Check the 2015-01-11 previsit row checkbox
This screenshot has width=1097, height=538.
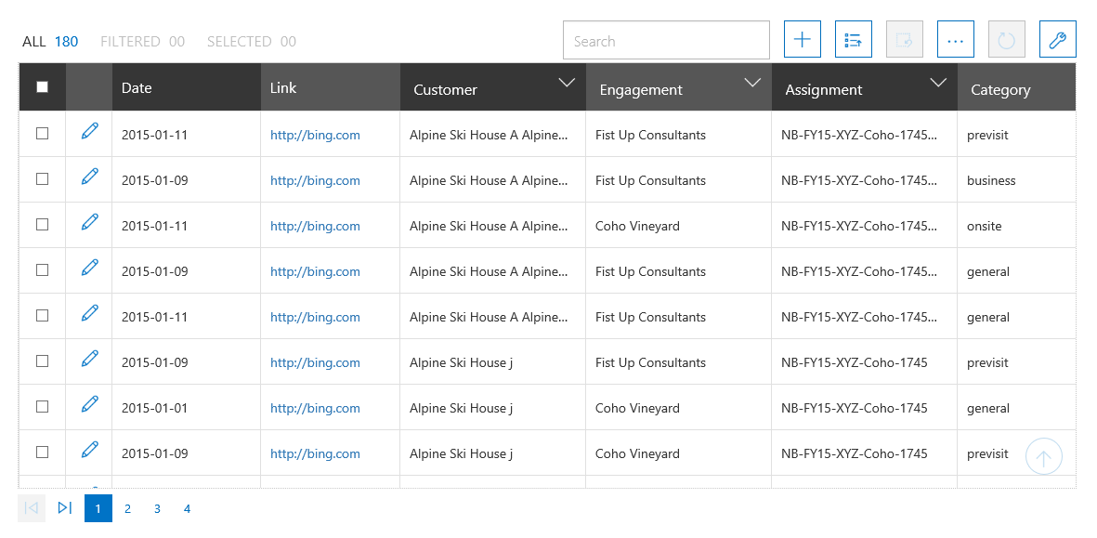click(x=42, y=133)
